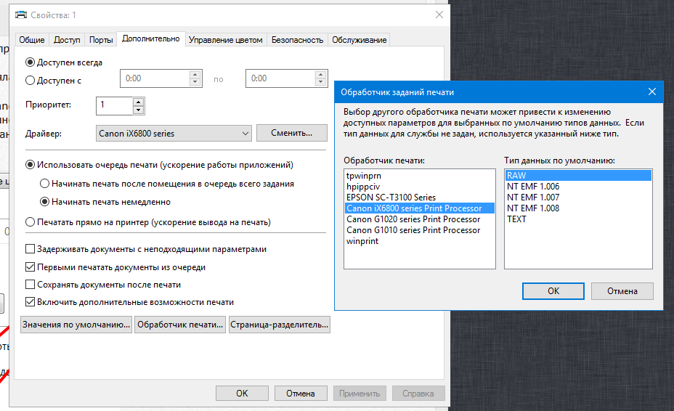Viewport: 674px width, 411px height.
Task: Click the start time 0:00 field
Action: (155, 78)
